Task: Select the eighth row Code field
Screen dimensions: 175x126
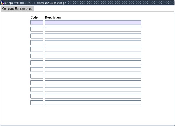Action: coord(37,69)
